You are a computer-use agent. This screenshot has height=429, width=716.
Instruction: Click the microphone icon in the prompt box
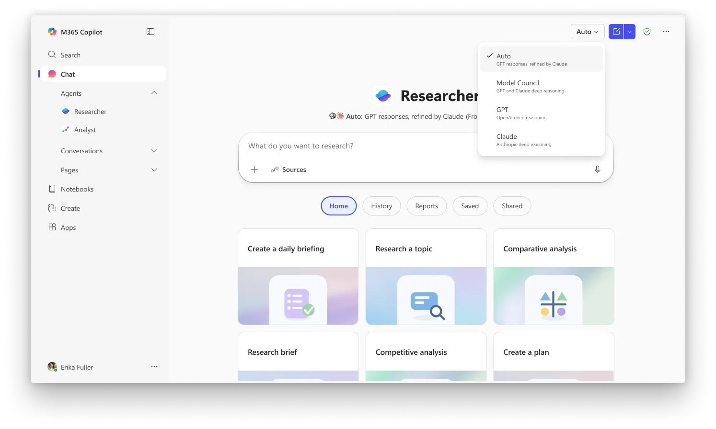click(597, 169)
